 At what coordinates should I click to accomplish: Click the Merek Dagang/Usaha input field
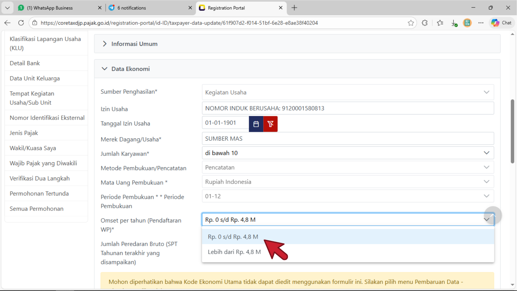[x=347, y=139]
